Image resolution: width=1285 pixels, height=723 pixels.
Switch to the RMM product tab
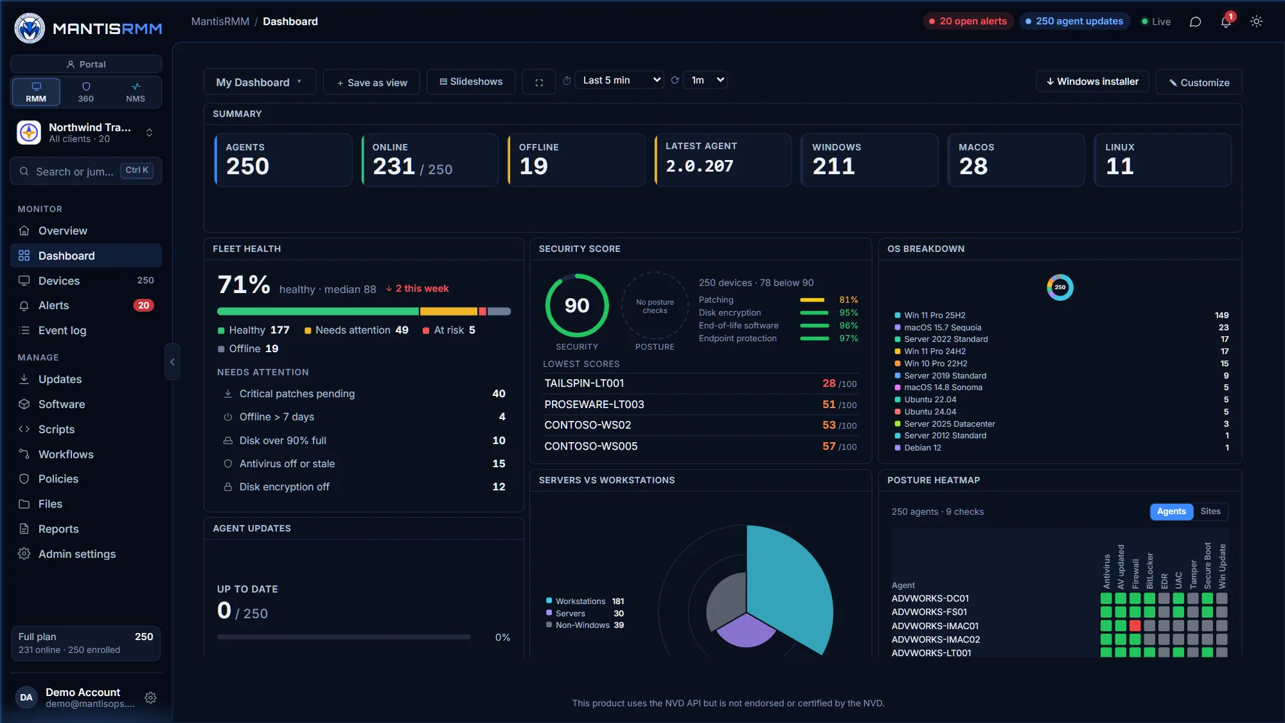click(x=36, y=92)
